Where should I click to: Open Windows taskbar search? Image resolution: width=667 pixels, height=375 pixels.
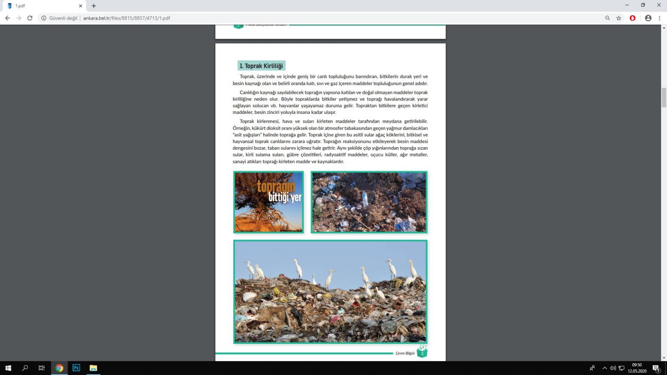tap(25, 368)
